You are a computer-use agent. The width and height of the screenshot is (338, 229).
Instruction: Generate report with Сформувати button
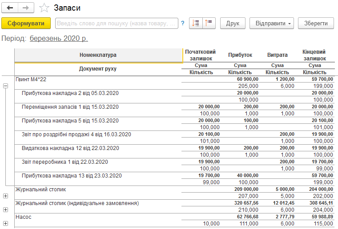[26, 23]
